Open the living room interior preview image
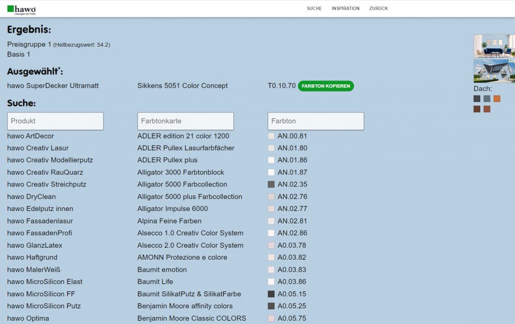 pyautogui.click(x=494, y=46)
